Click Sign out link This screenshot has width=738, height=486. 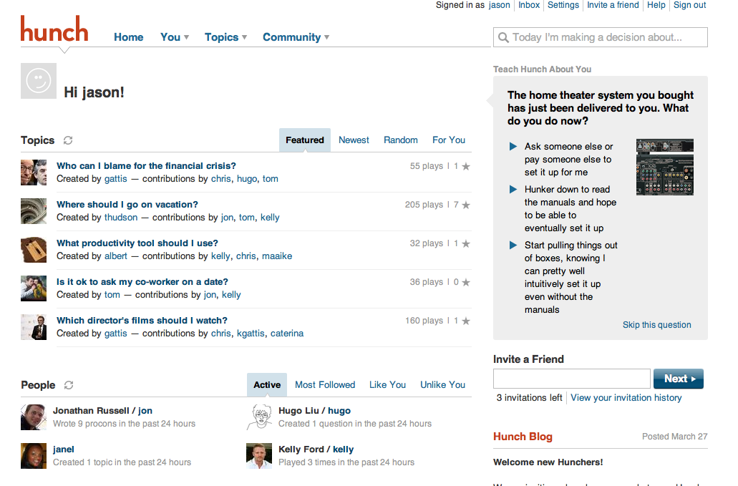[689, 5]
